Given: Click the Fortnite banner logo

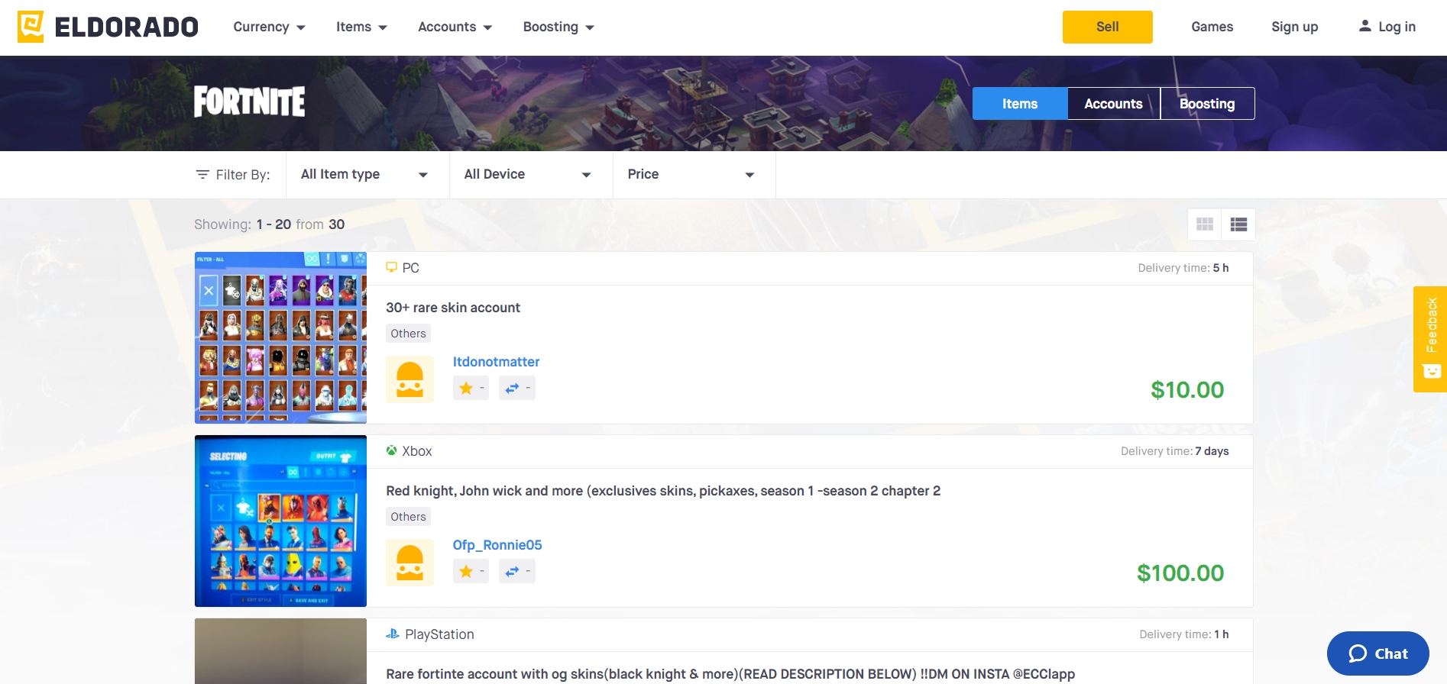Looking at the screenshot, I should point(250,102).
